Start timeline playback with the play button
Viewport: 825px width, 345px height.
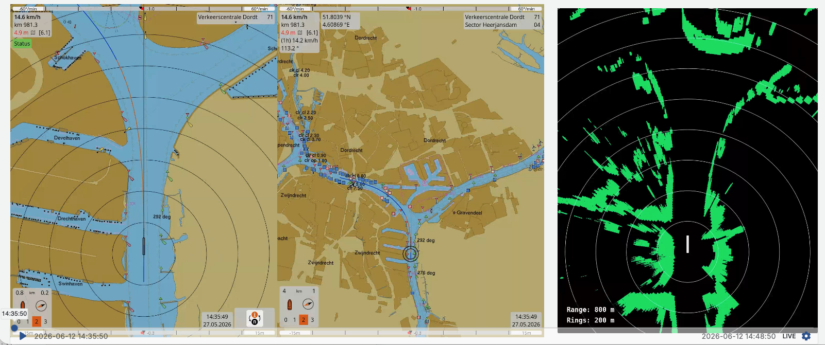pyautogui.click(x=23, y=336)
